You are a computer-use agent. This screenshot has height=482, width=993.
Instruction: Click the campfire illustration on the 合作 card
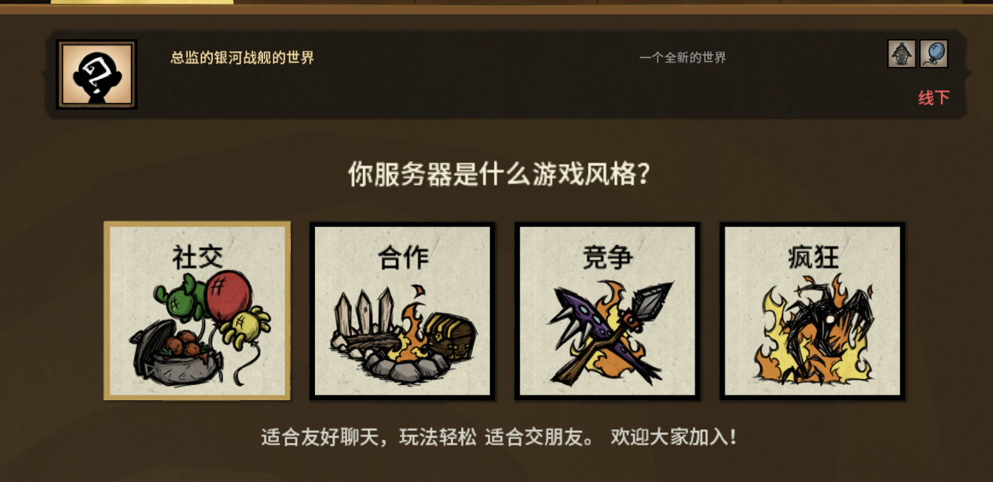(398, 353)
